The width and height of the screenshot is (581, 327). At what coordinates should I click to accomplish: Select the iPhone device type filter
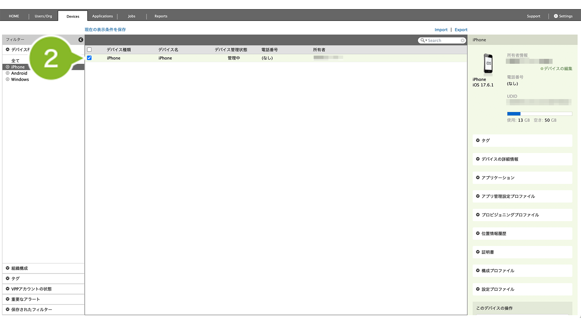point(18,67)
